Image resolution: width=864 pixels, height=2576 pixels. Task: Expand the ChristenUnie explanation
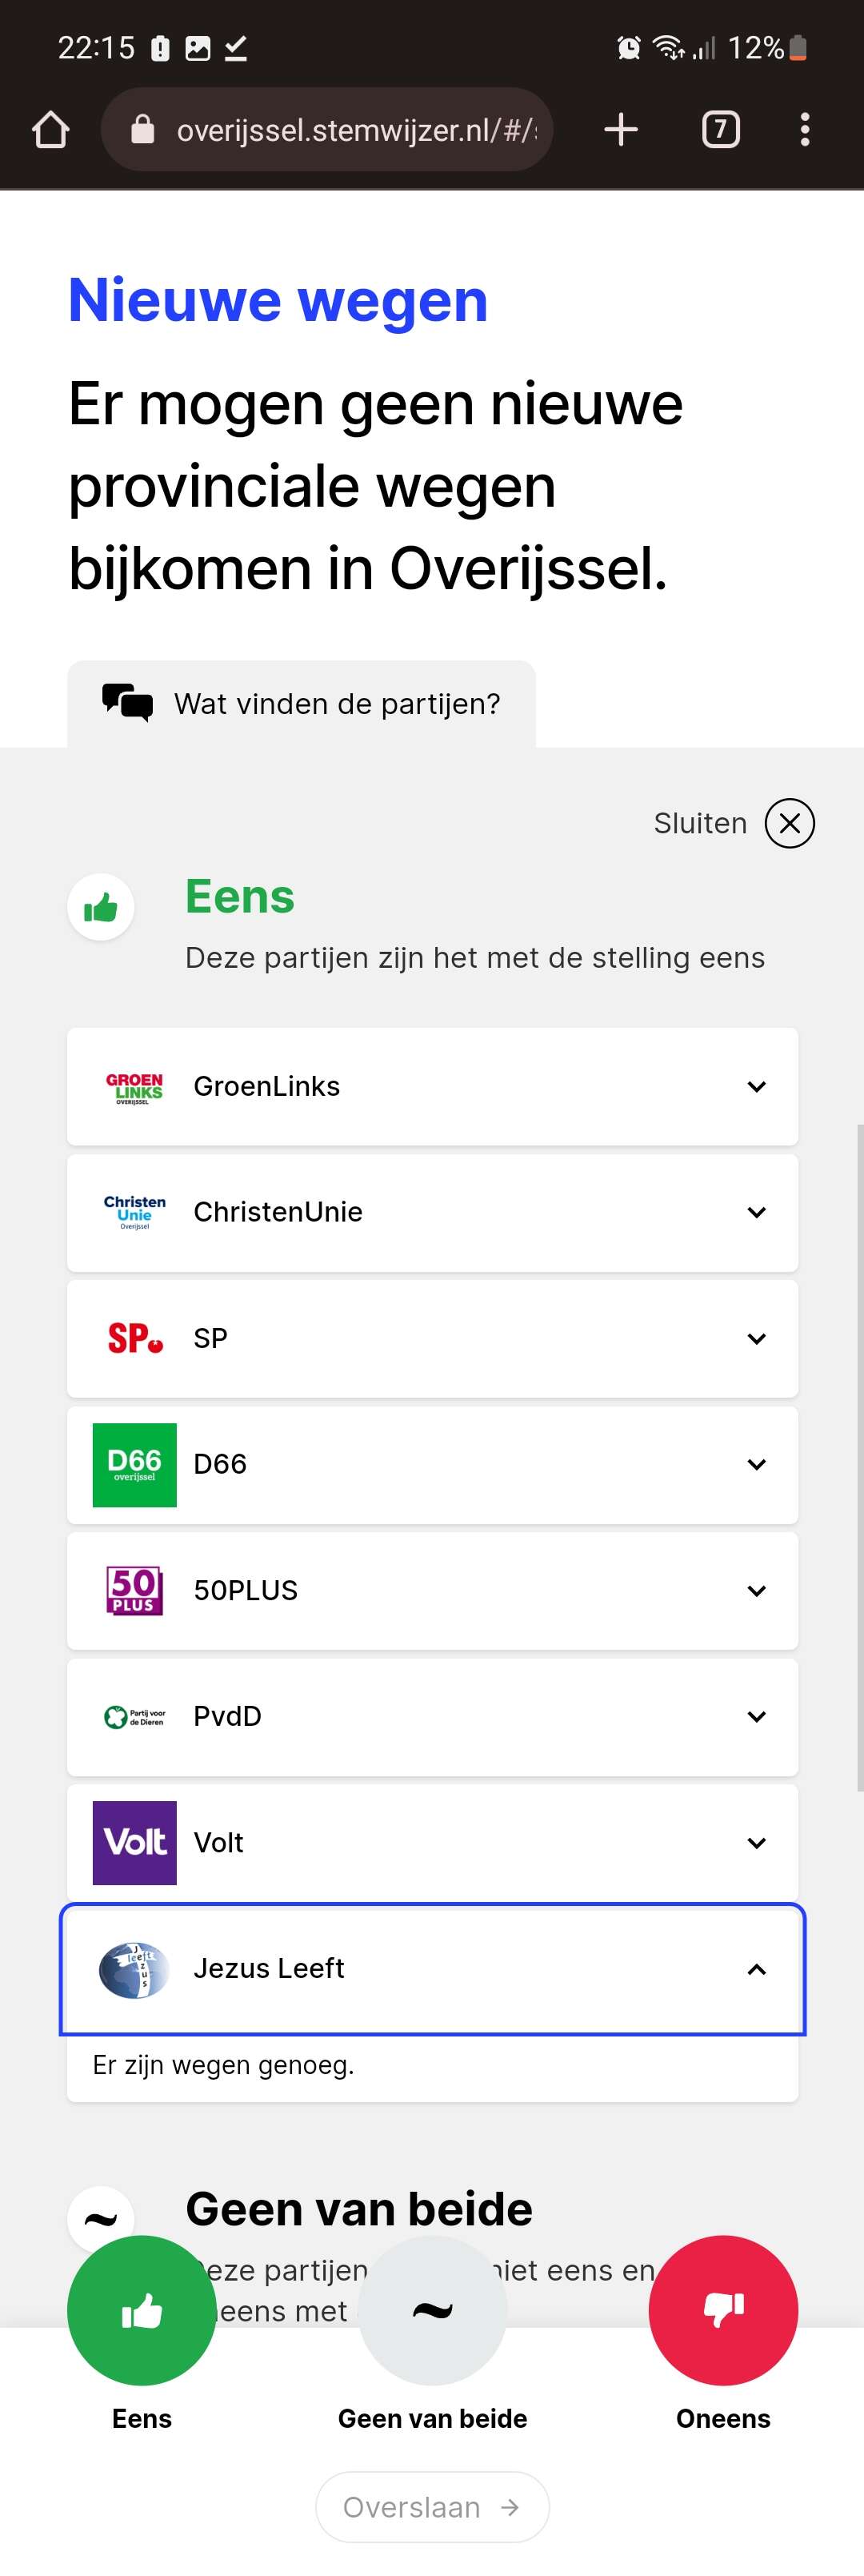(x=433, y=1212)
